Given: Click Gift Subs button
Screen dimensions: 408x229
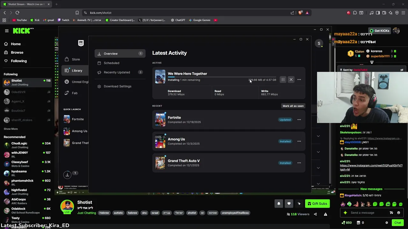Looking at the screenshot, I should pyautogui.click(x=317, y=204).
